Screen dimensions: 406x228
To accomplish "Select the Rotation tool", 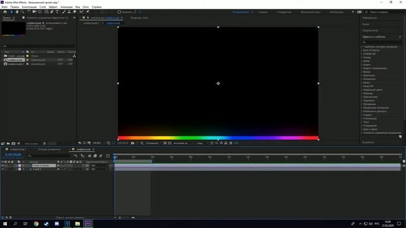I will 29,12.
